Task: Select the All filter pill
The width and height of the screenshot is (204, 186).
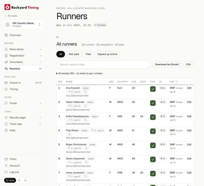Action: click(61, 54)
